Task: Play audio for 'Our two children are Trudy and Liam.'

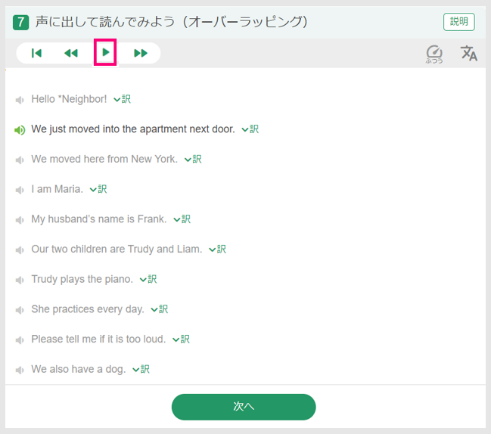Action: point(20,250)
